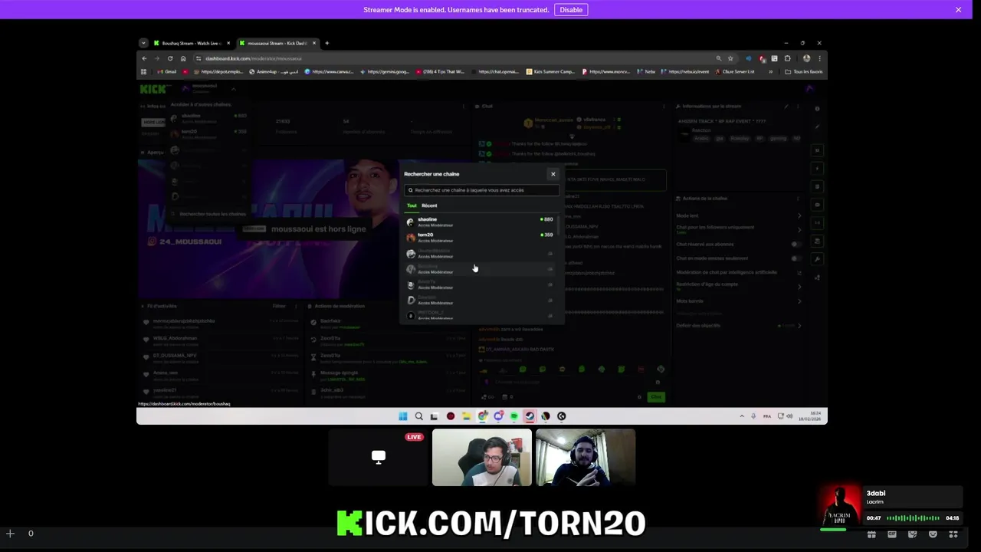Open the torn20 channel entry
Image resolution: width=981 pixels, height=552 pixels.
[x=480, y=238]
